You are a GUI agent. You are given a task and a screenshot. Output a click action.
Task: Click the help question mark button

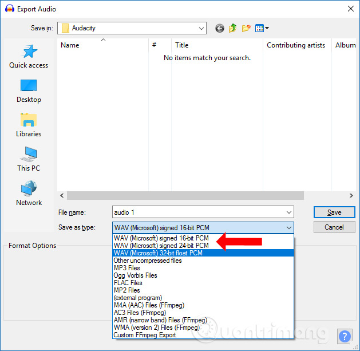tap(345, 337)
